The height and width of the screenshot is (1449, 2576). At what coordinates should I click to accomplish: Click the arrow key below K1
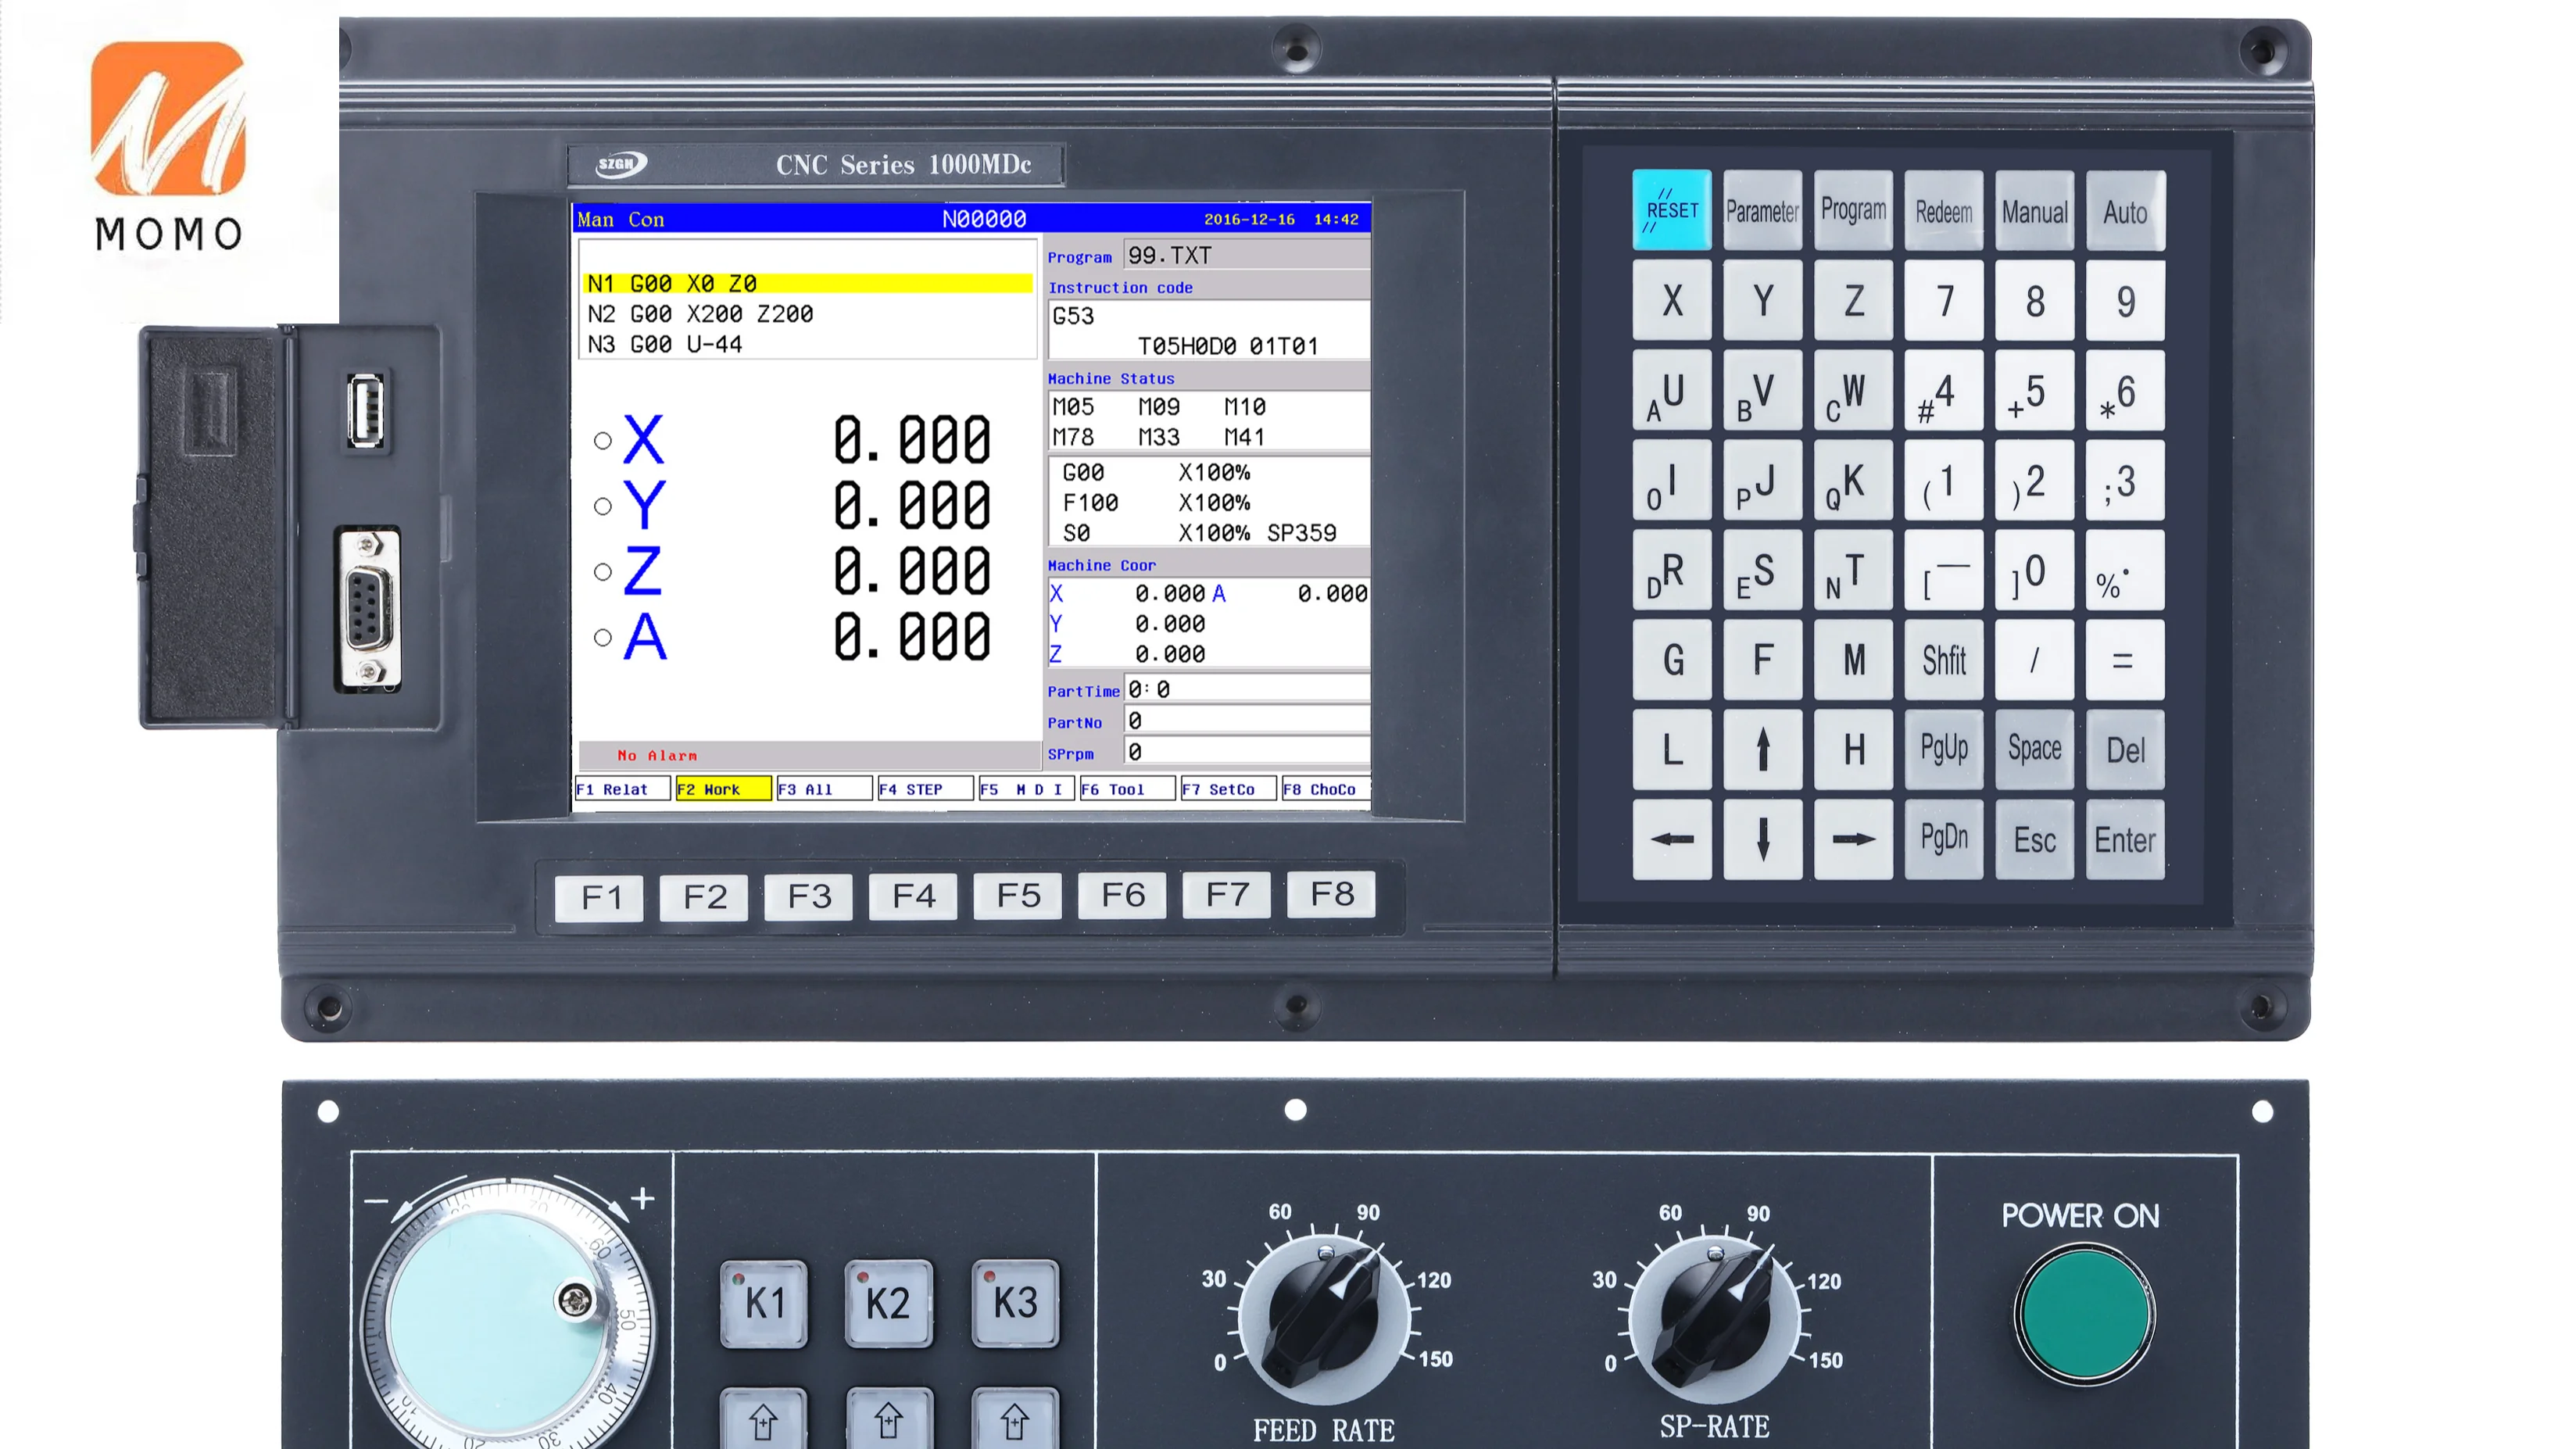763,1420
